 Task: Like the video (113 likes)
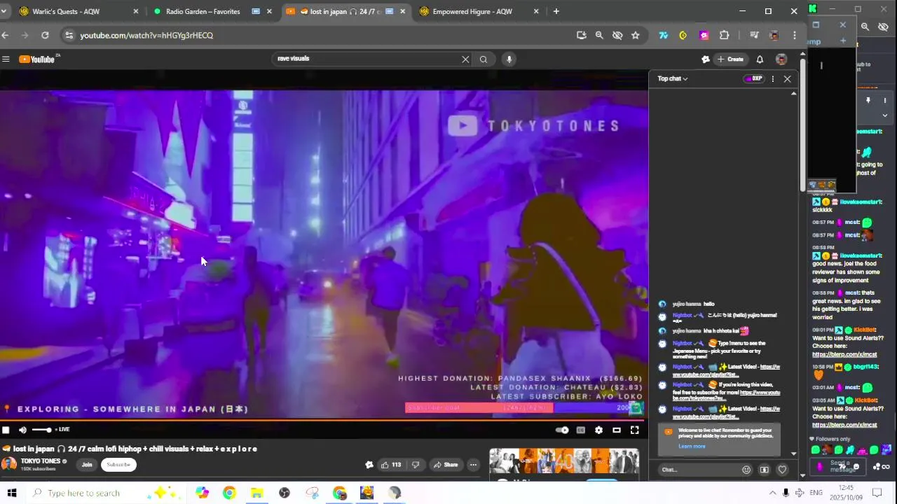(x=391, y=465)
